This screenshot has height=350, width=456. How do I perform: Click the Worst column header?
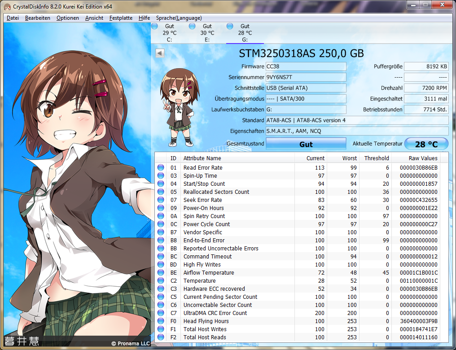[343, 158]
